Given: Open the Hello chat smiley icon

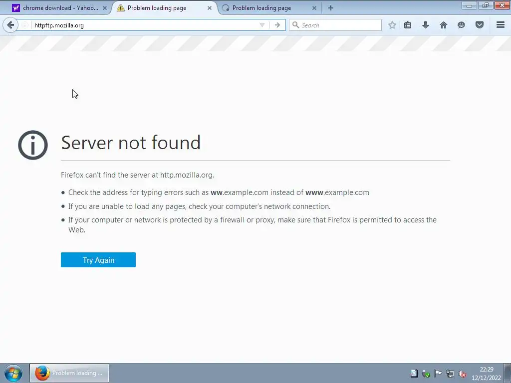Looking at the screenshot, I should 461,25.
